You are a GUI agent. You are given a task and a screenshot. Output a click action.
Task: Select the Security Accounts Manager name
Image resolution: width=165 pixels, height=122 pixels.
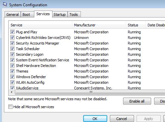click(x=38, y=43)
